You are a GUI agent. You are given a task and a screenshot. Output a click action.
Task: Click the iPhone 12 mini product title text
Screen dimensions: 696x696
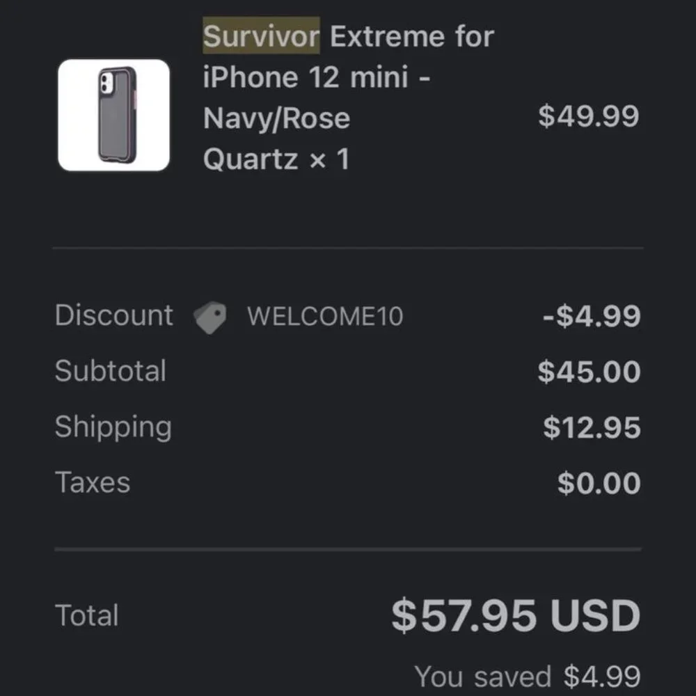(x=317, y=77)
